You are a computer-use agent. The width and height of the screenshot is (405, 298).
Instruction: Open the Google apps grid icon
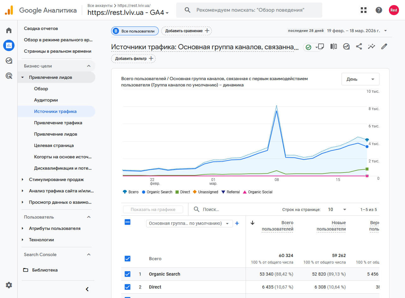[x=364, y=10]
